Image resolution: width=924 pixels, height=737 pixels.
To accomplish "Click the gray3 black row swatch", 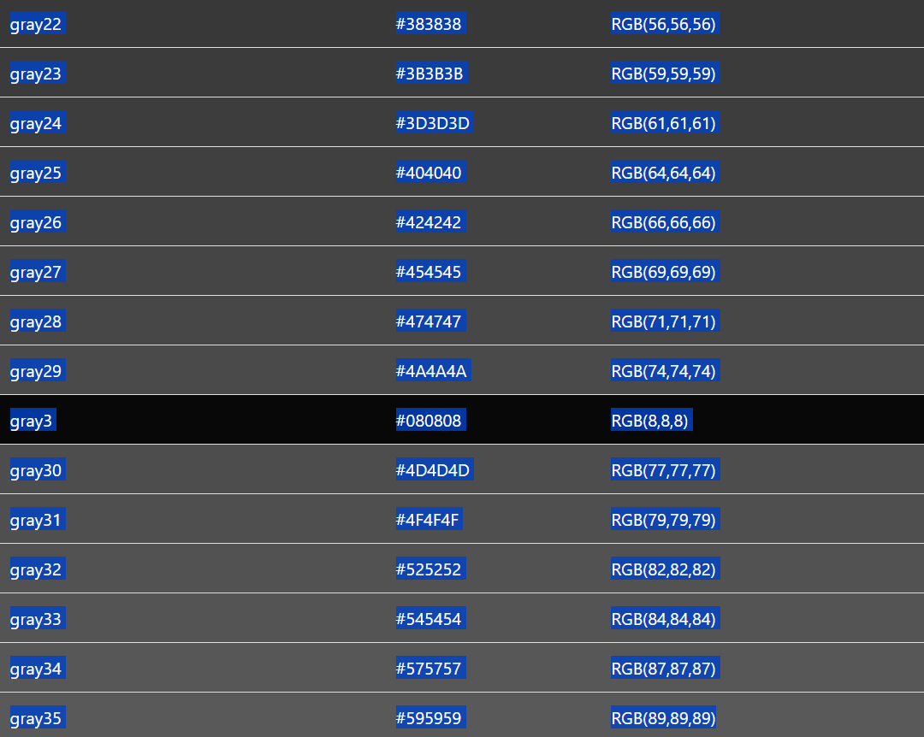I will 462,420.
